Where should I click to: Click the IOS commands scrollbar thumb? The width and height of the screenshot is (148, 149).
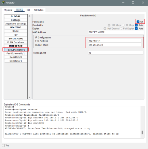click(142, 132)
